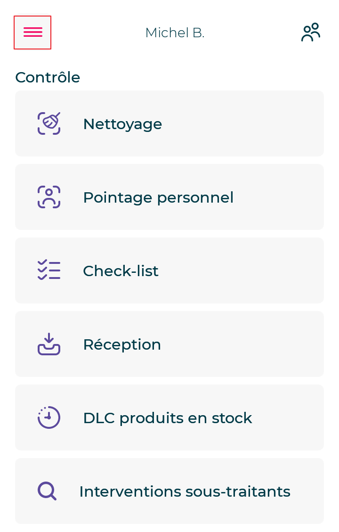Click the users icon in the header
This screenshot has width=339, height=532.
[311, 32]
